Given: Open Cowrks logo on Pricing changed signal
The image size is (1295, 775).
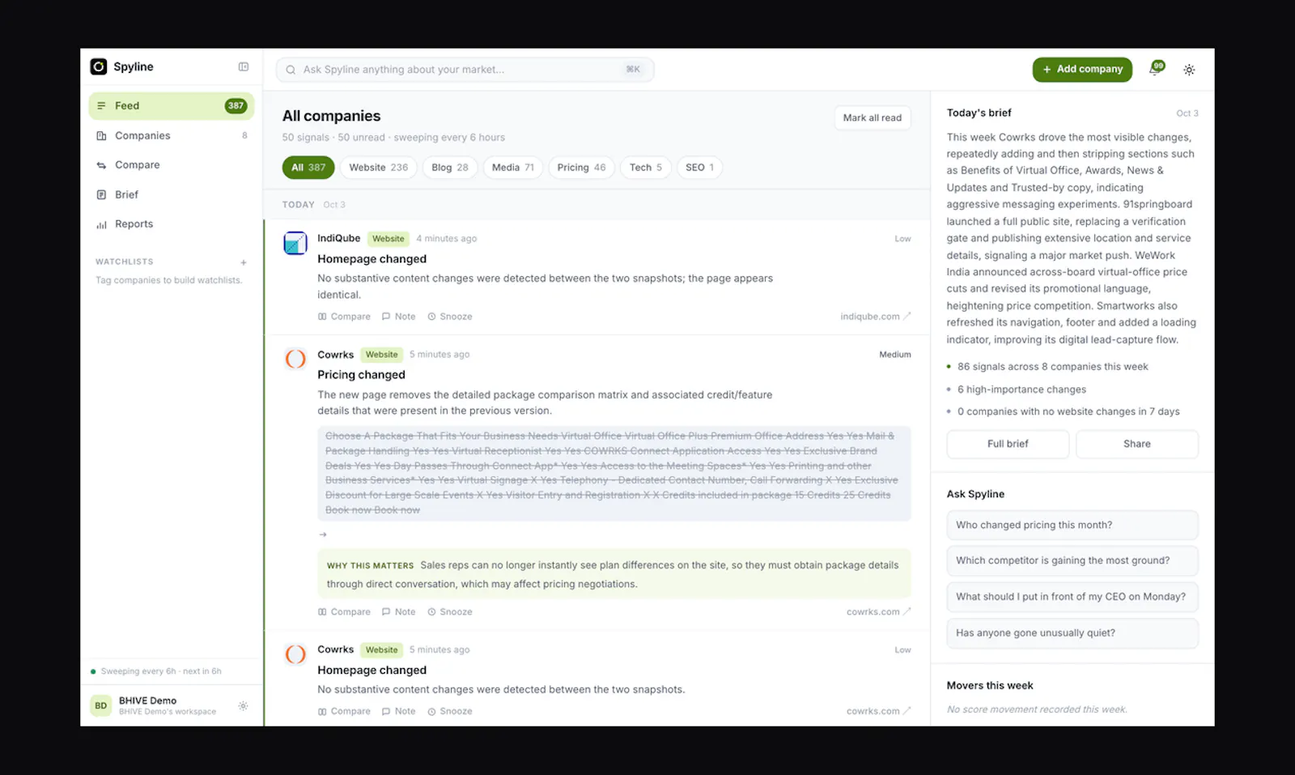Looking at the screenshot, I should point(295,359).
